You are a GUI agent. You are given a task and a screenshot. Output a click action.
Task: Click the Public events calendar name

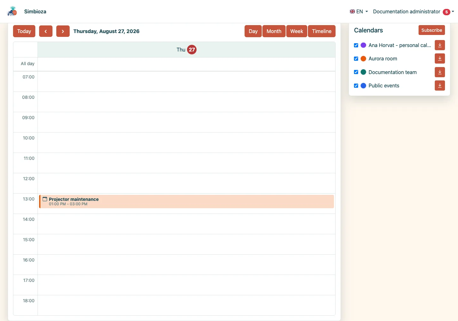click(384, 85)
